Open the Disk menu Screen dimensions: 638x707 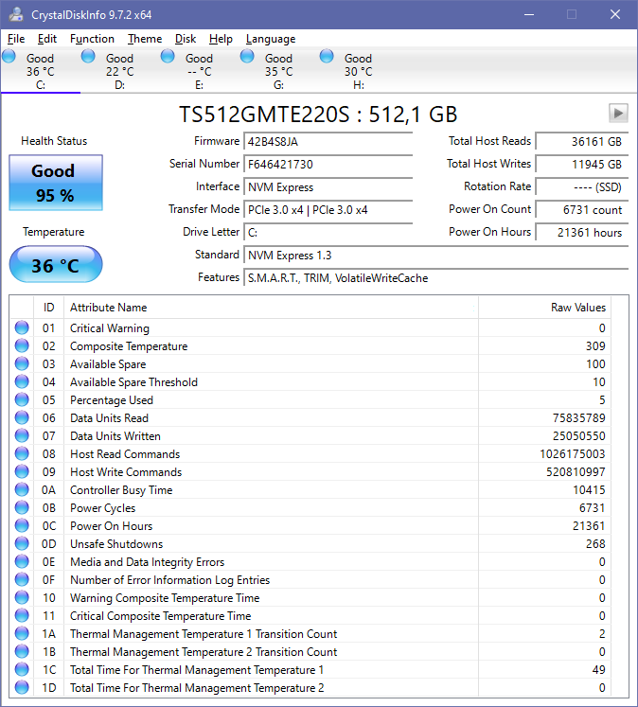186,39
